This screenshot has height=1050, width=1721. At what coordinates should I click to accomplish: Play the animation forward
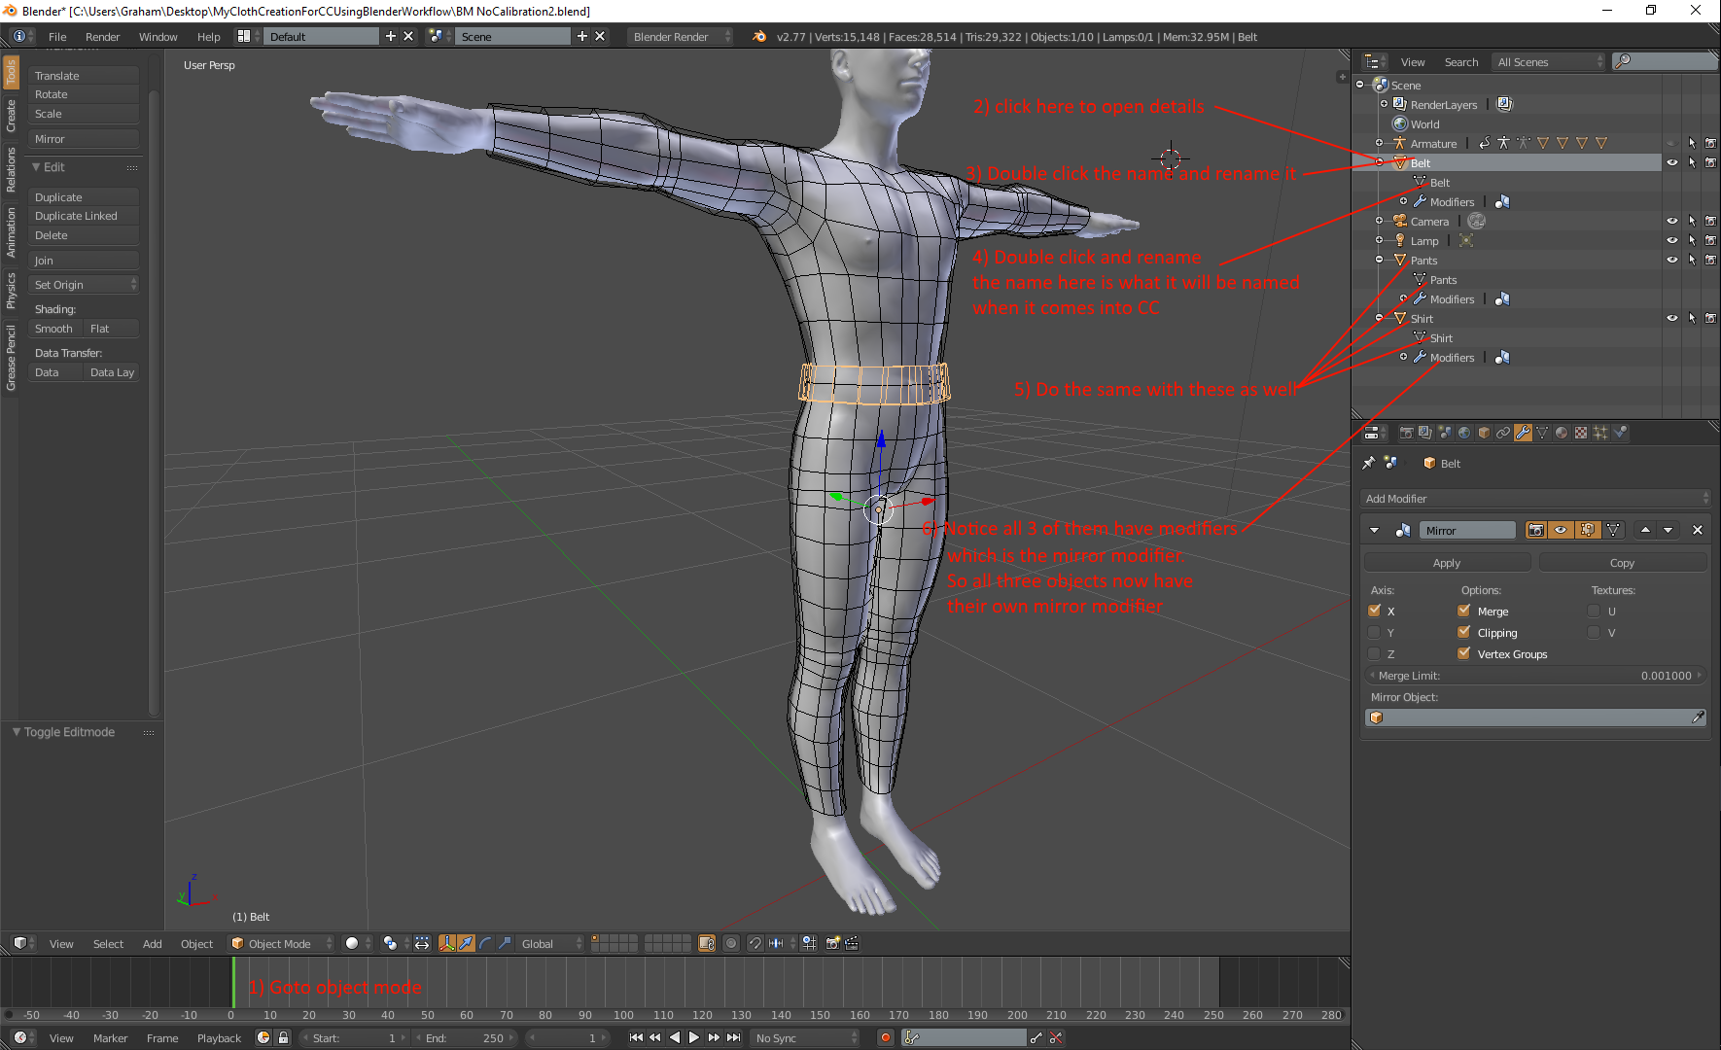694,1037
